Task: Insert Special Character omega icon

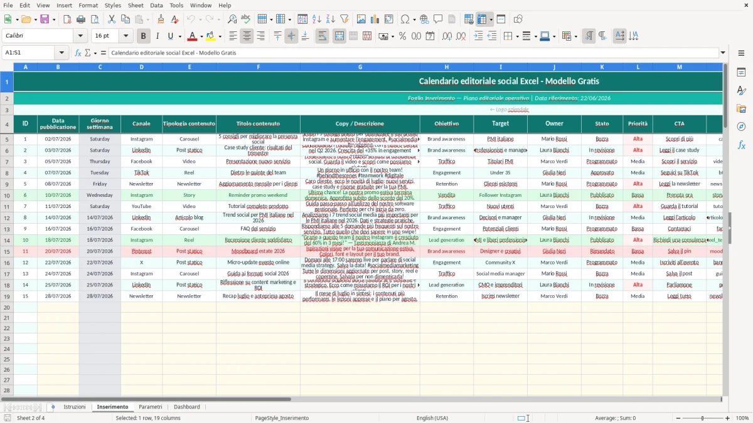Action: [404, 19]
